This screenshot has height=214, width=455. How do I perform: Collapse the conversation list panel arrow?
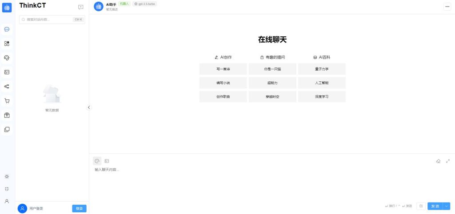[x=89, y=107]
